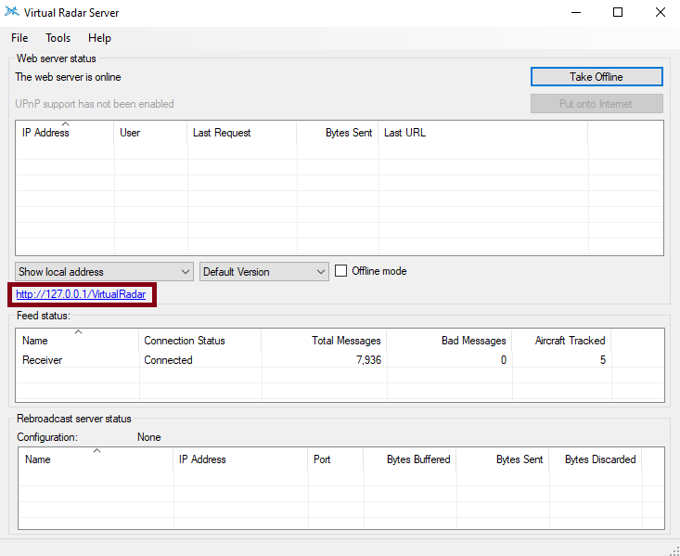Screen dimensions: 680x556
Task: Open the File menu
Action: (x=19, y=38)
